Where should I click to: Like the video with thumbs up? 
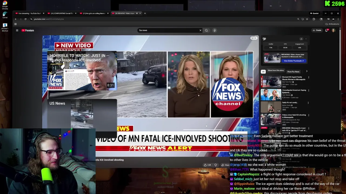click(x=207, y=165)
